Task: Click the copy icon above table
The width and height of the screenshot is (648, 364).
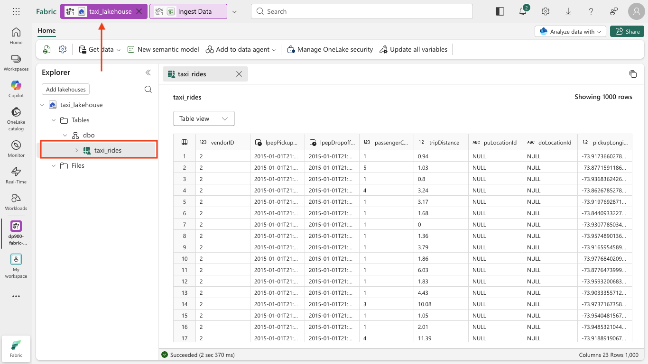Action: (632, 74)
